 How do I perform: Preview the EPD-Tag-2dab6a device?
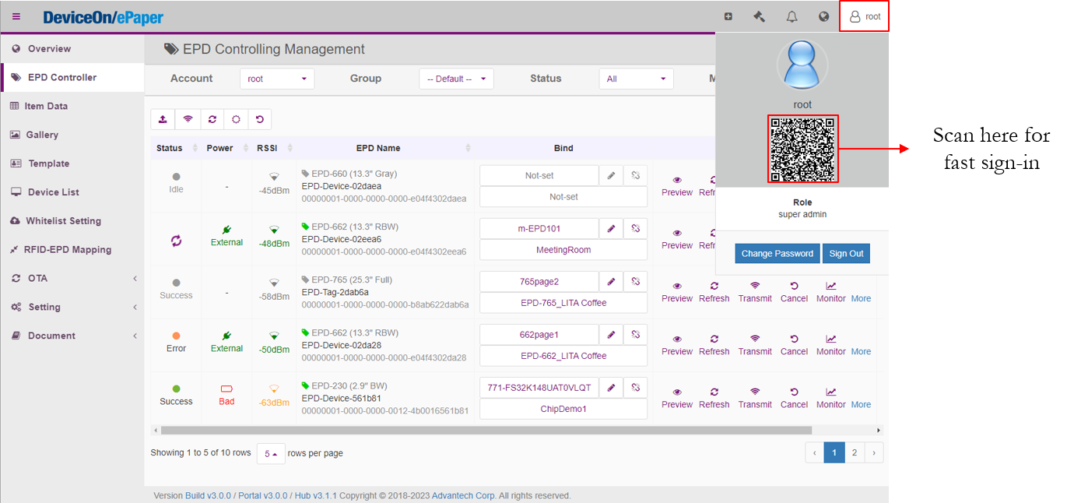pos(676,292)
